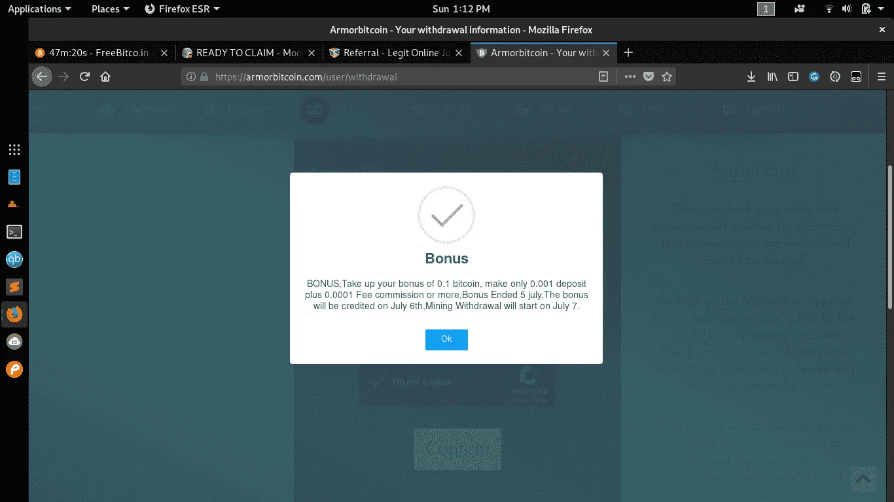The height and width of the screenshot is (502, 894).
Task: Open the Wi-Fi status icon
Action: pyautogui.click(x=829, y=8)
